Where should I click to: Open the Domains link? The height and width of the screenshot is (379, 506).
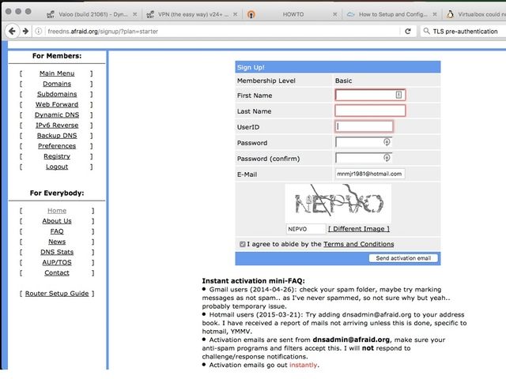point(57,84)
